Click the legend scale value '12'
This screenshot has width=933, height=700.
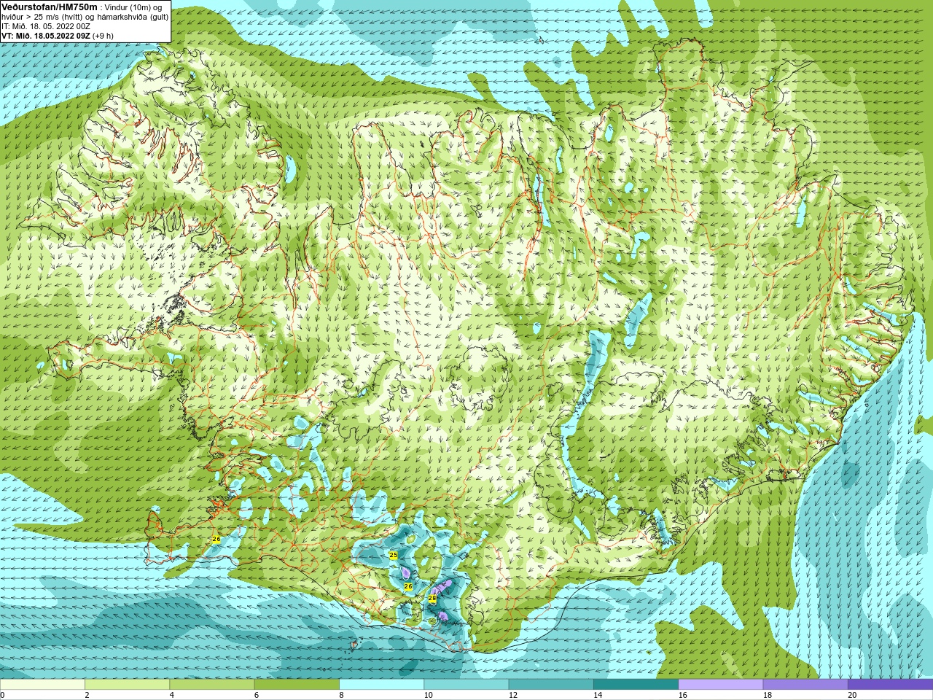point(513,695)
